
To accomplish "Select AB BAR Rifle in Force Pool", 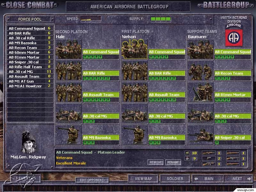I will pos(30,33).
